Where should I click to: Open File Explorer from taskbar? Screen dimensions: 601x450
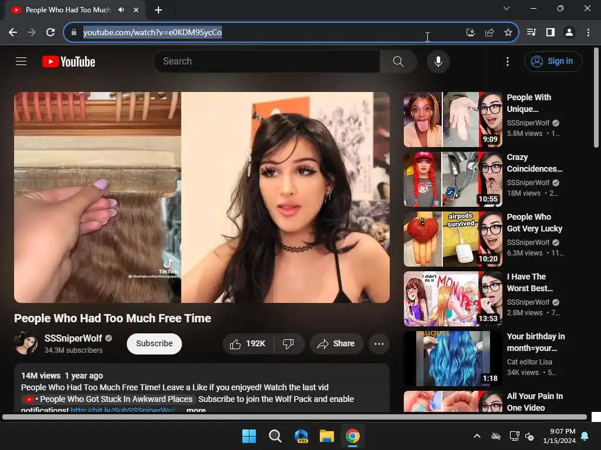pyautogui.click(x=327, y=436)
